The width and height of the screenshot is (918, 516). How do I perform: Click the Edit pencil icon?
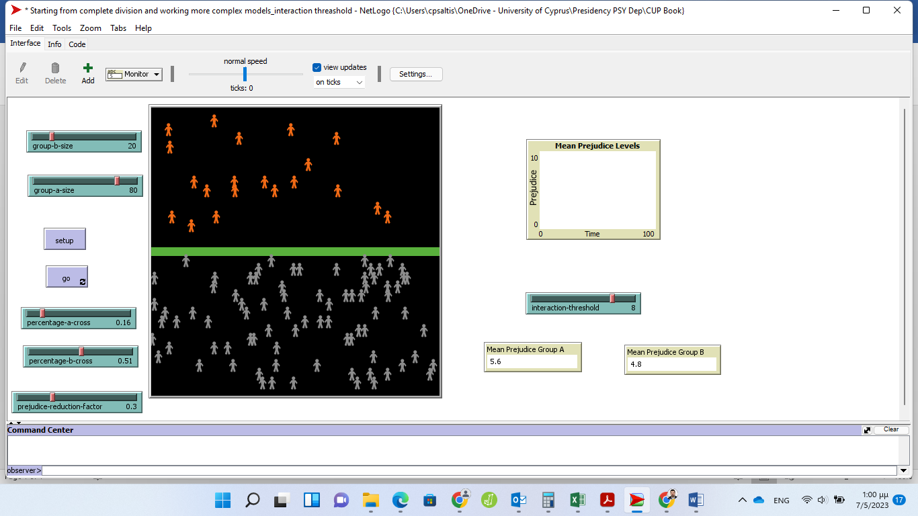point(22,68)
